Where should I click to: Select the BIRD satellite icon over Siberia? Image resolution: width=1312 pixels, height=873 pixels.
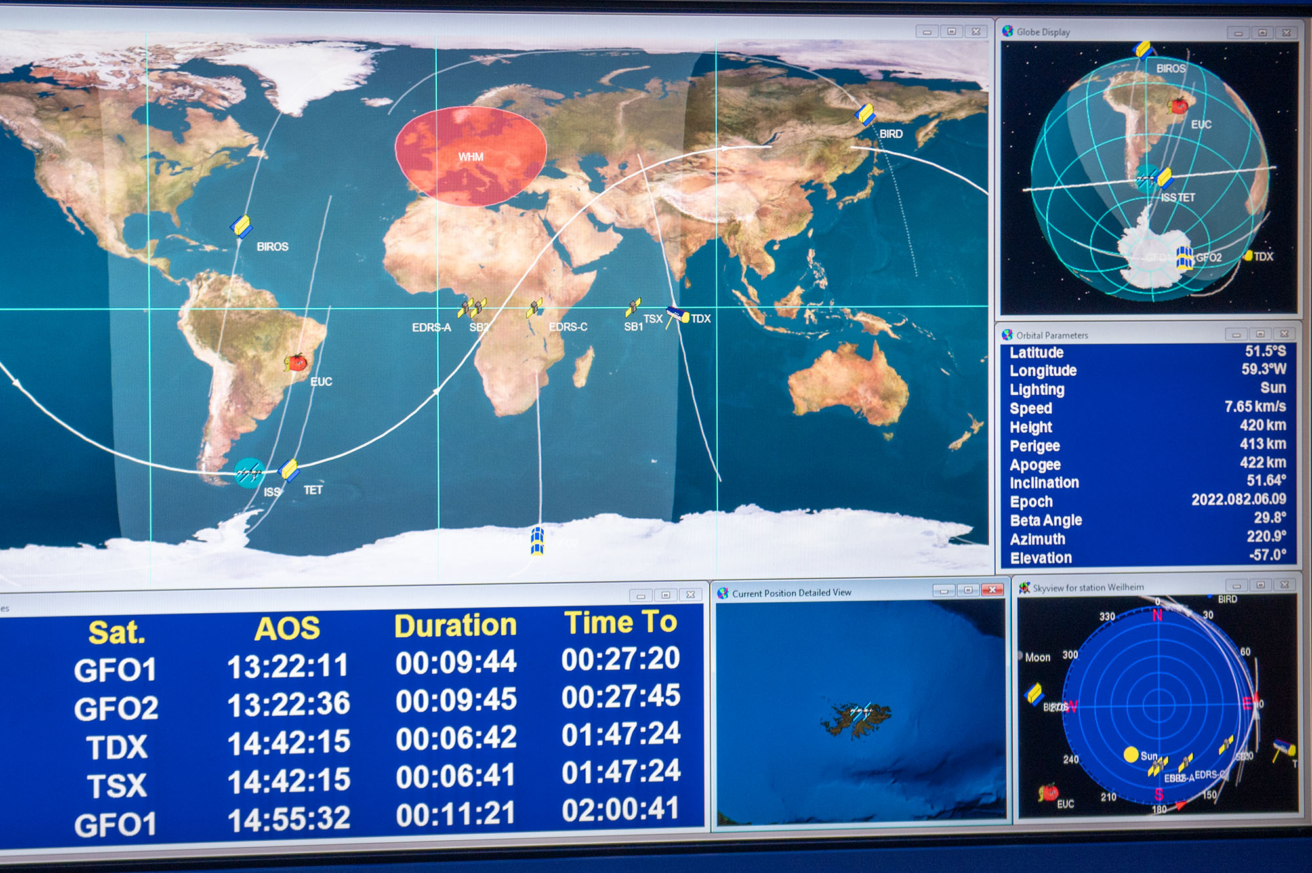click(865, 115)
